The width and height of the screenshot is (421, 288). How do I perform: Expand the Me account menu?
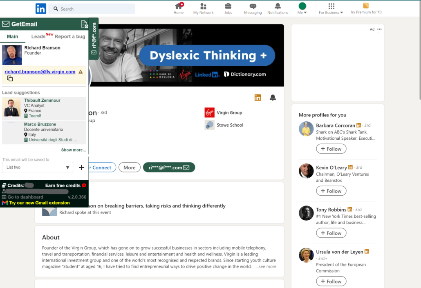(x=302, y=9)
